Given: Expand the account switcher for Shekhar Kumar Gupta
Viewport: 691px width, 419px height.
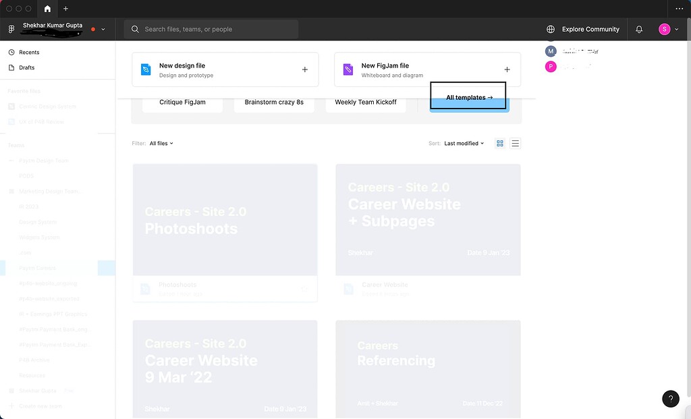Looking at the screenshot, I should (103, 29).
